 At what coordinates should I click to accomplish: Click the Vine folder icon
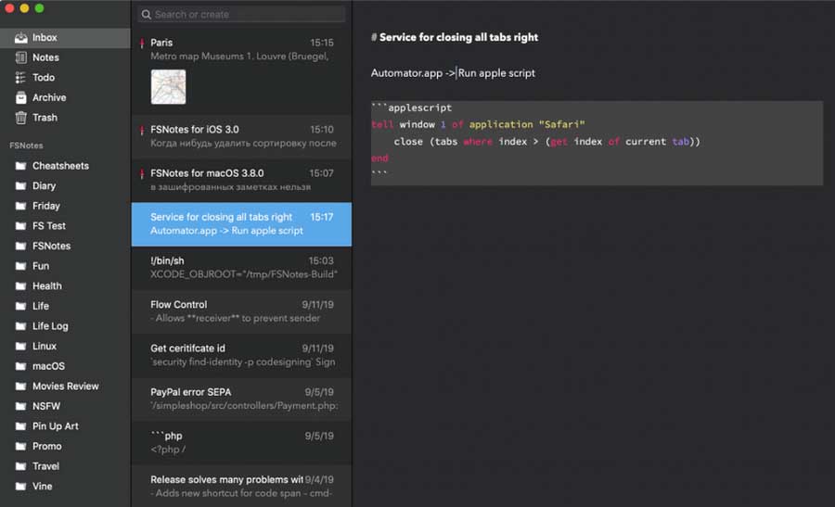click(20, 487)
